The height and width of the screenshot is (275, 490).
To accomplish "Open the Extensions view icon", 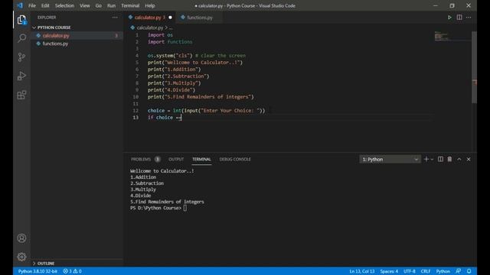I will (x=21, y=95).
